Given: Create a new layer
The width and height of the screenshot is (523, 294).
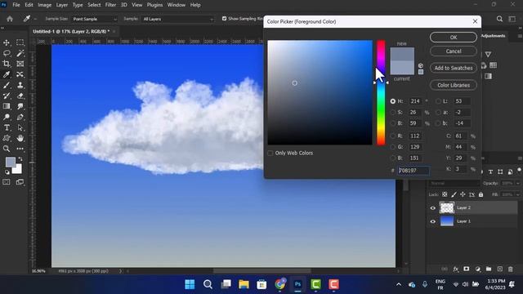Looking at the screenshot, I should point(499,269).
